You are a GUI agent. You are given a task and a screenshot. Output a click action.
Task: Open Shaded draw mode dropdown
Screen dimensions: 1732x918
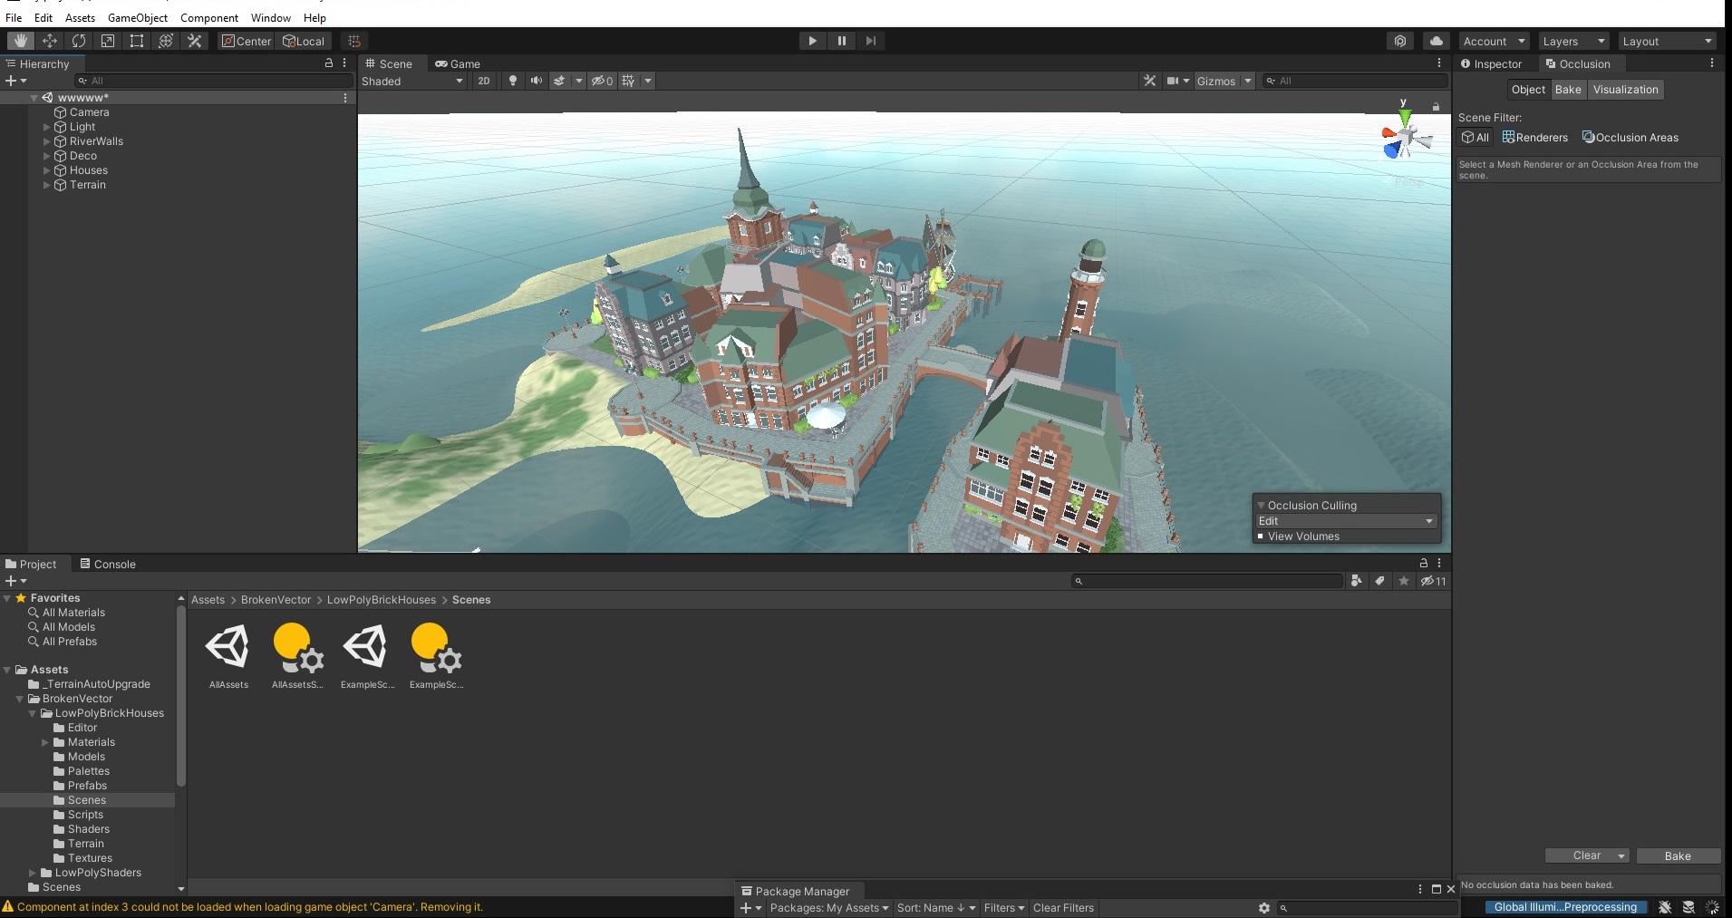point(412,81)
